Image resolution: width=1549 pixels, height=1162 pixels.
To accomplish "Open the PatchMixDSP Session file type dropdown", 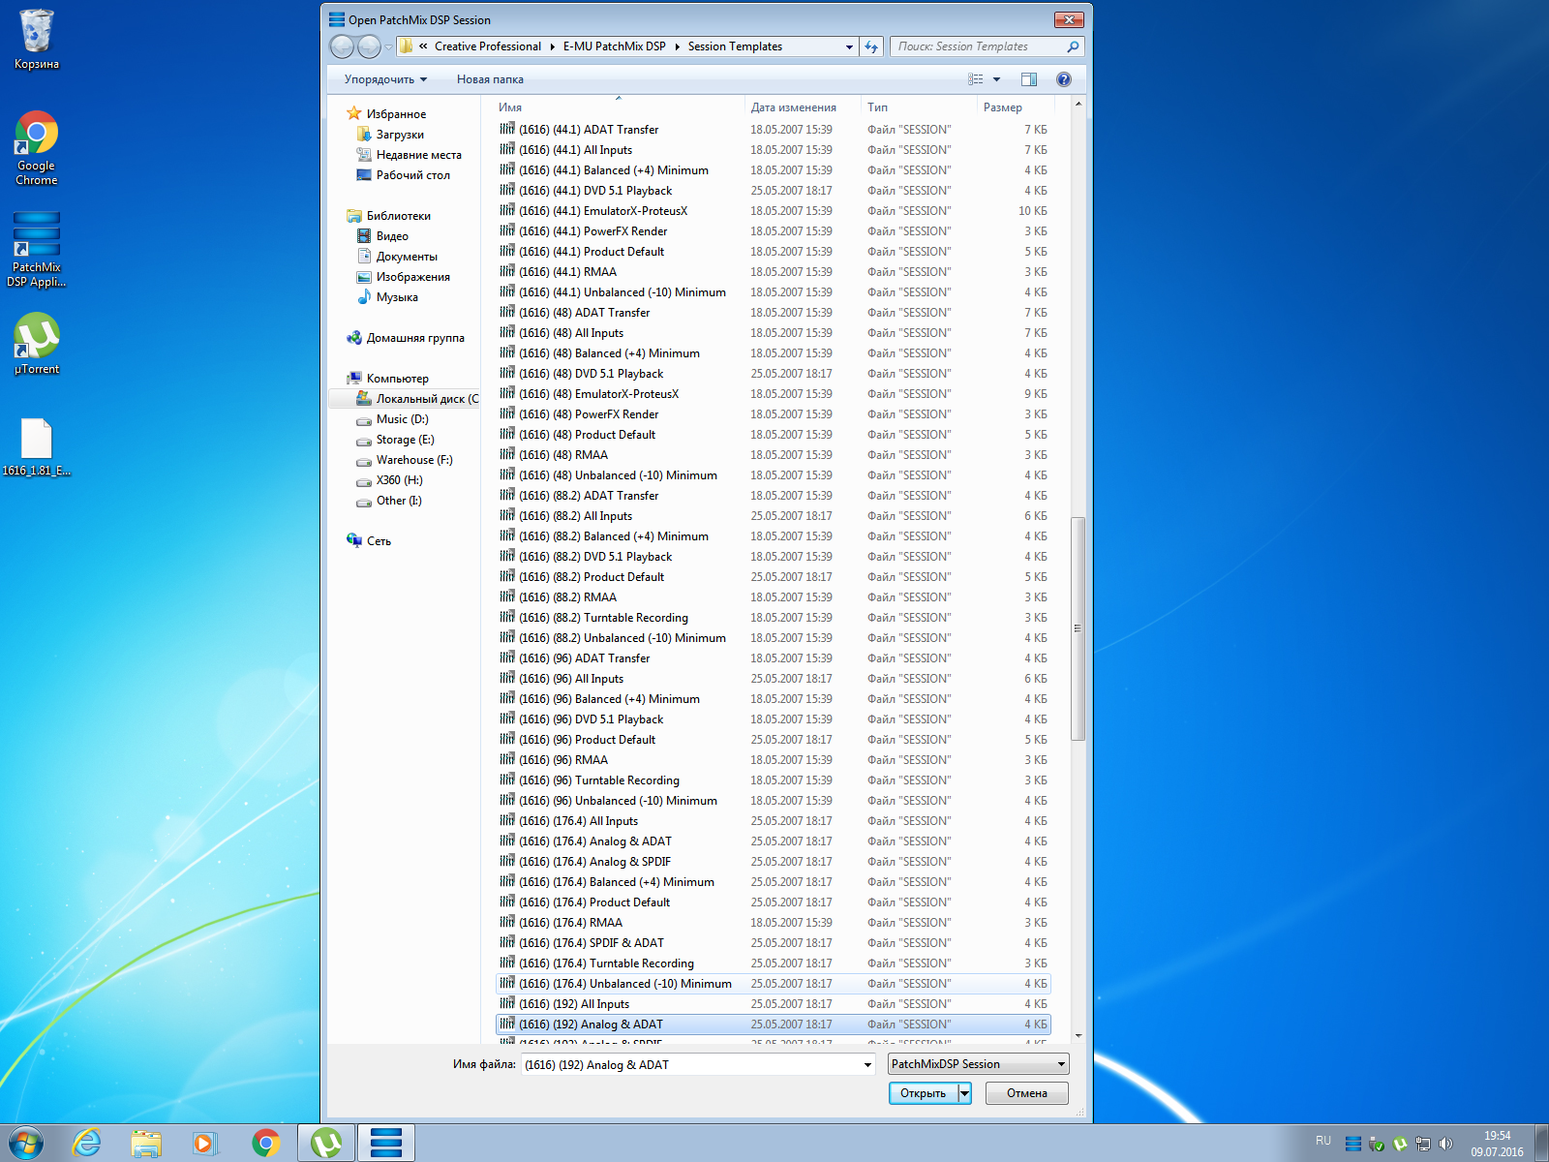I will [978, 1064].
